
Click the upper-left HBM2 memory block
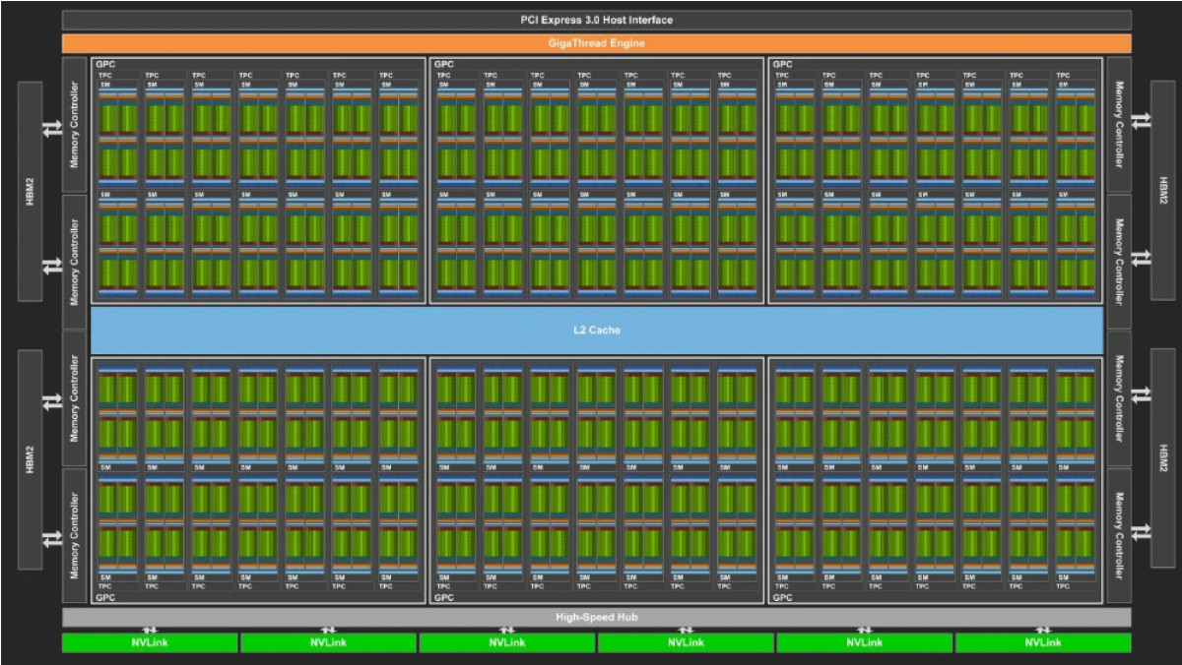[30, 191]
